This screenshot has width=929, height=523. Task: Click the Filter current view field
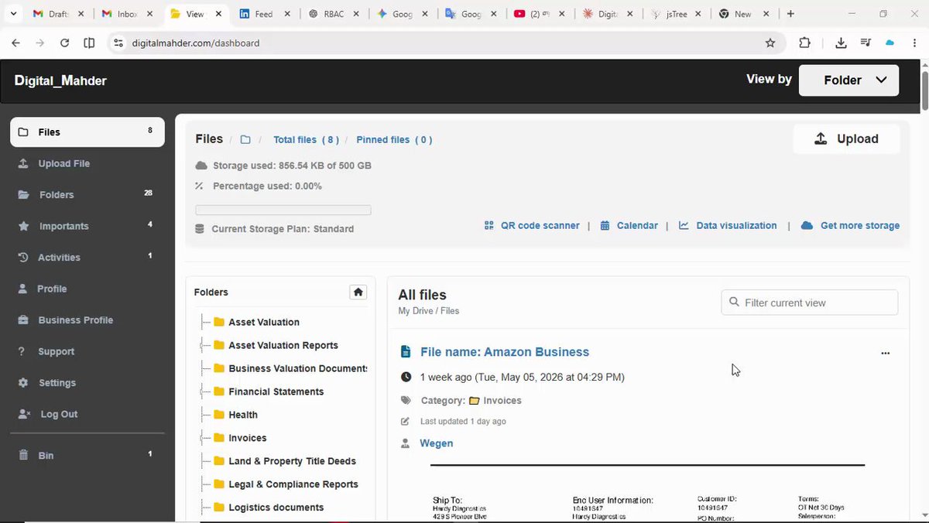tap(810, 303)
